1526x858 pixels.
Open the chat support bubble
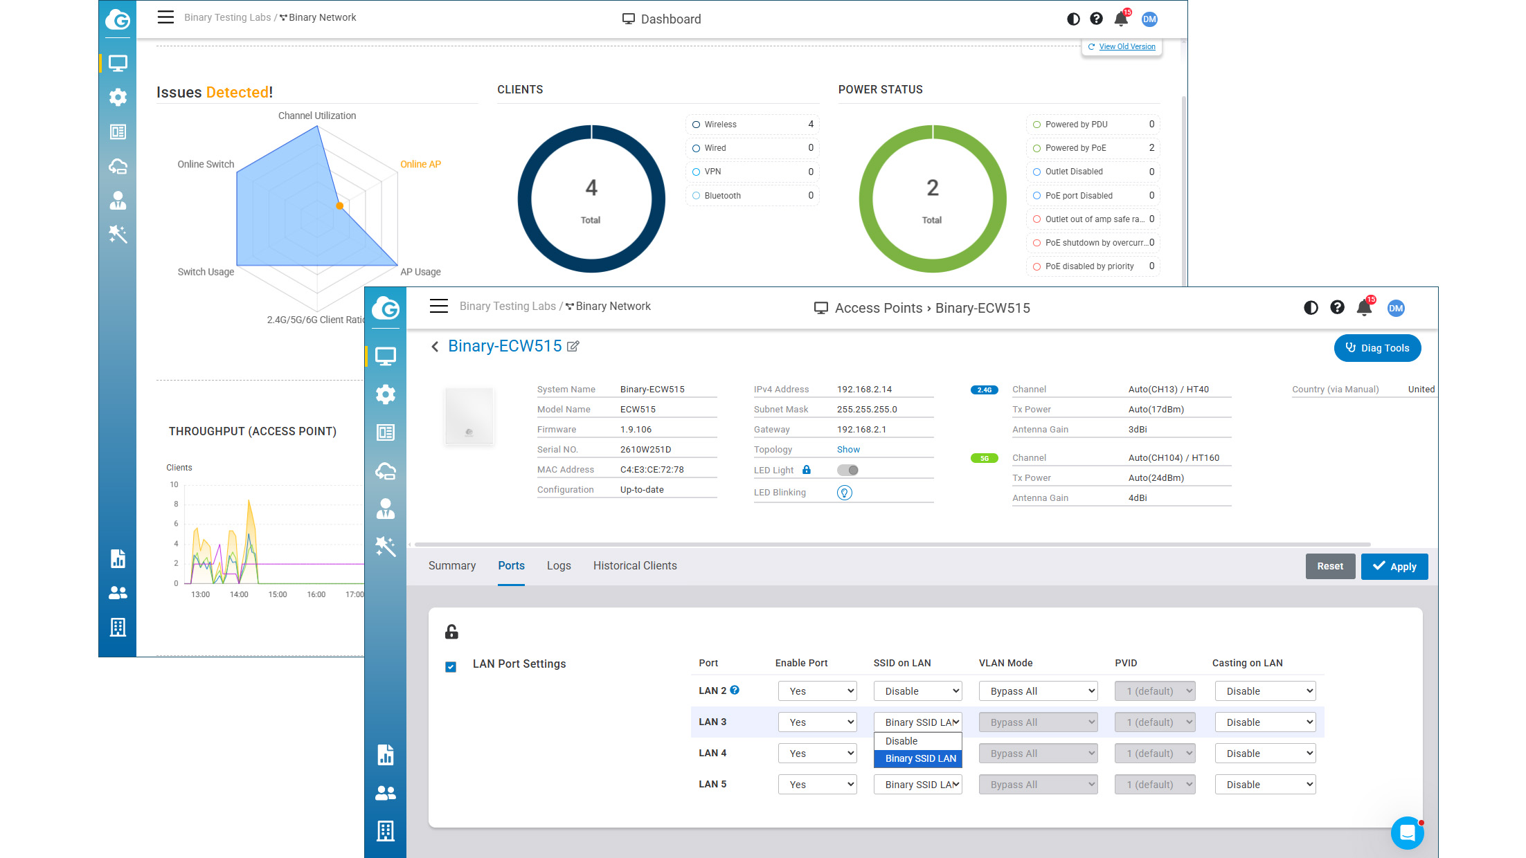(x=1407, y=833)
